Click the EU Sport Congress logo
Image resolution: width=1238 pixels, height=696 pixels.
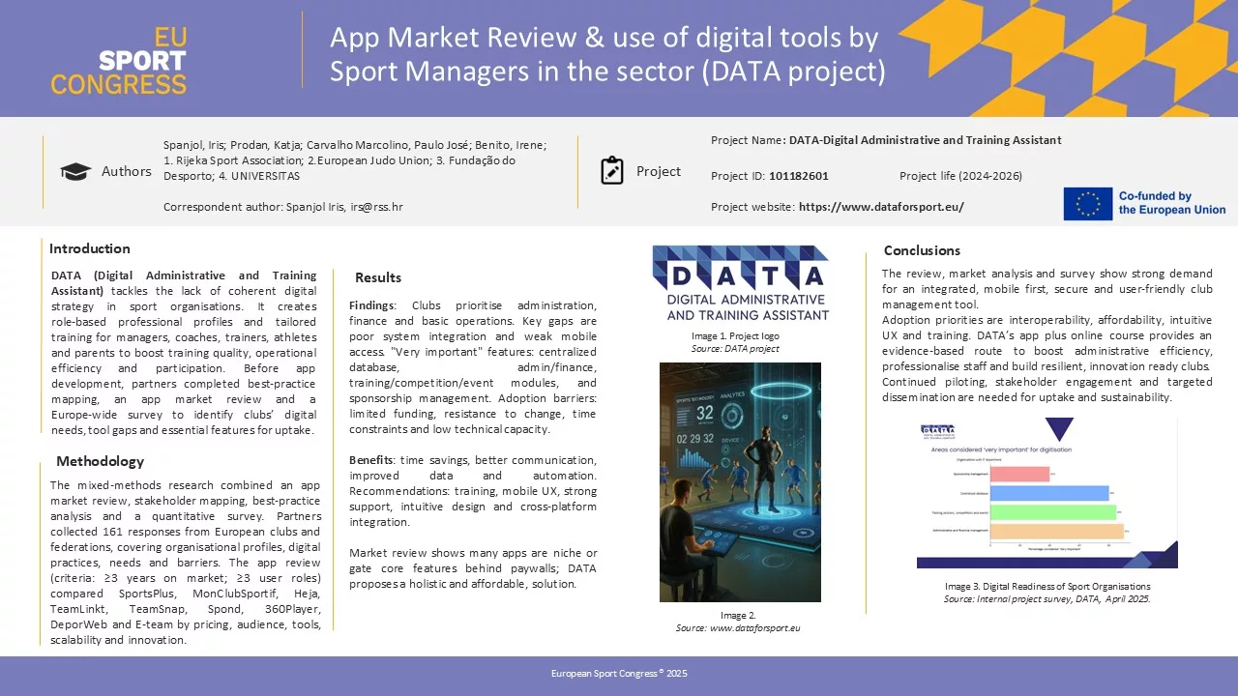coord(119,60)
